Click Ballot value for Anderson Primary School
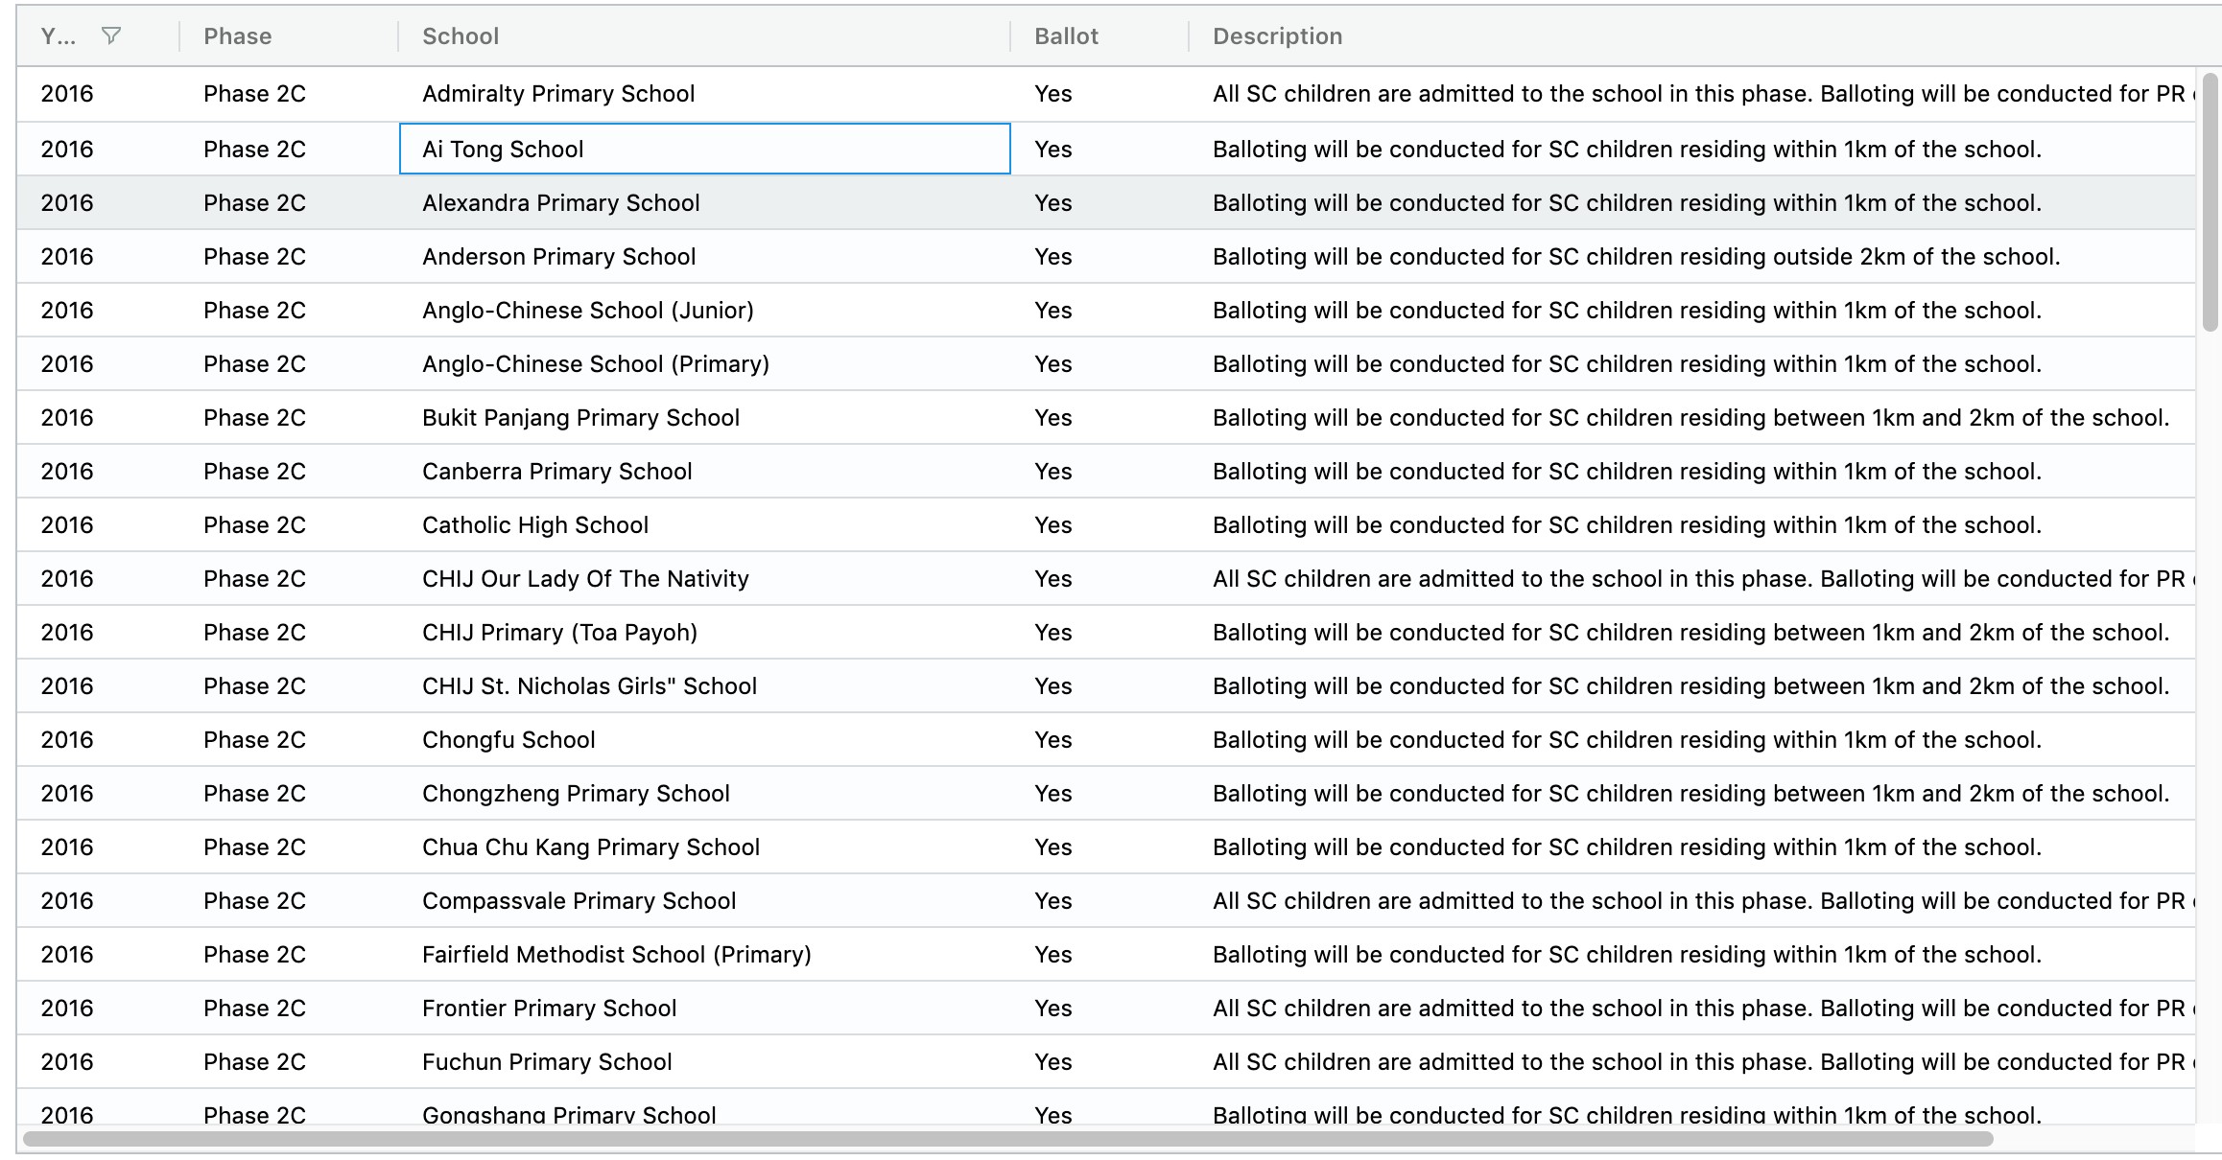Image resolution: width=2222 pixels, height=1160 pixels. (1052, 257)
